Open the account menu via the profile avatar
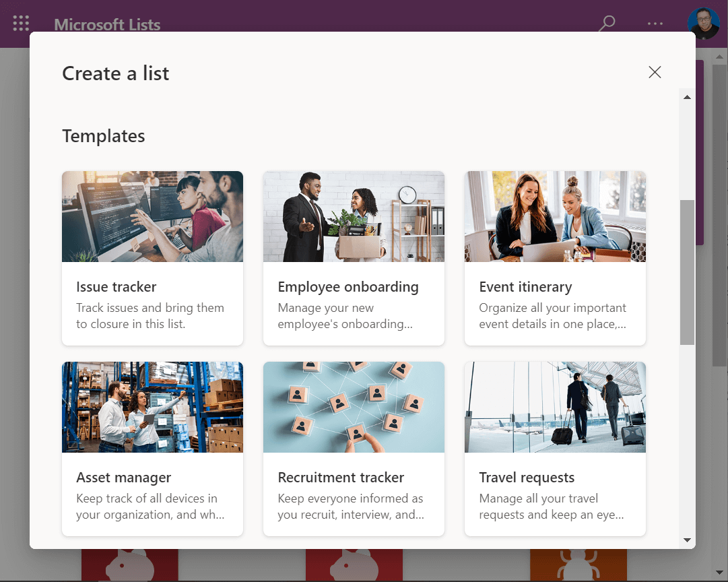 pos(704,23)
